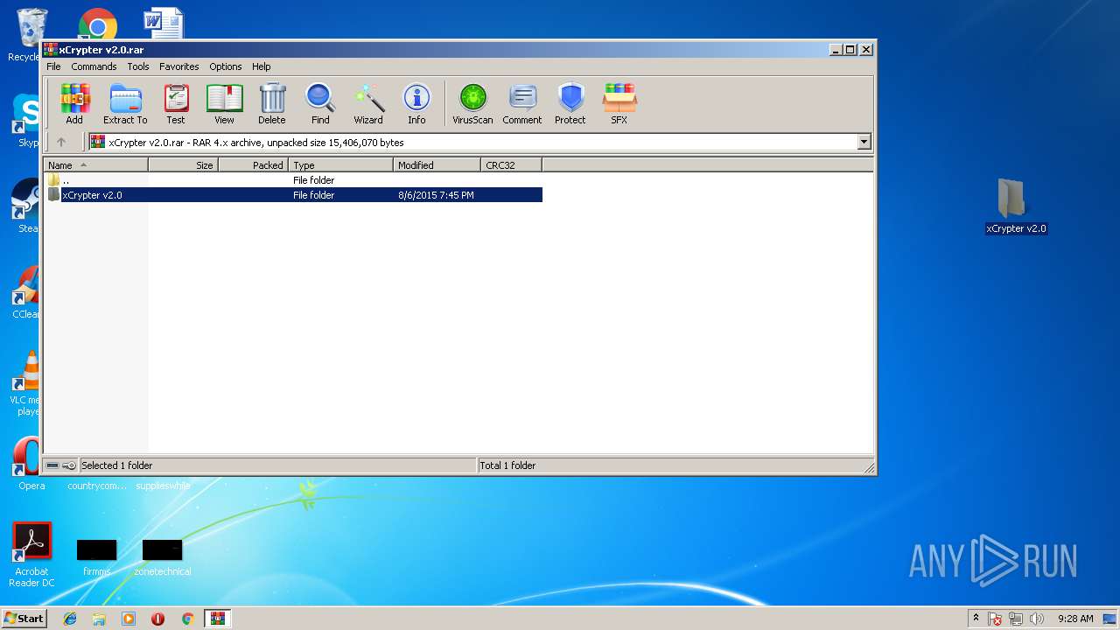Click the Protect shield icon
This screenshot has height=630, width=1120.
point(570,104)
